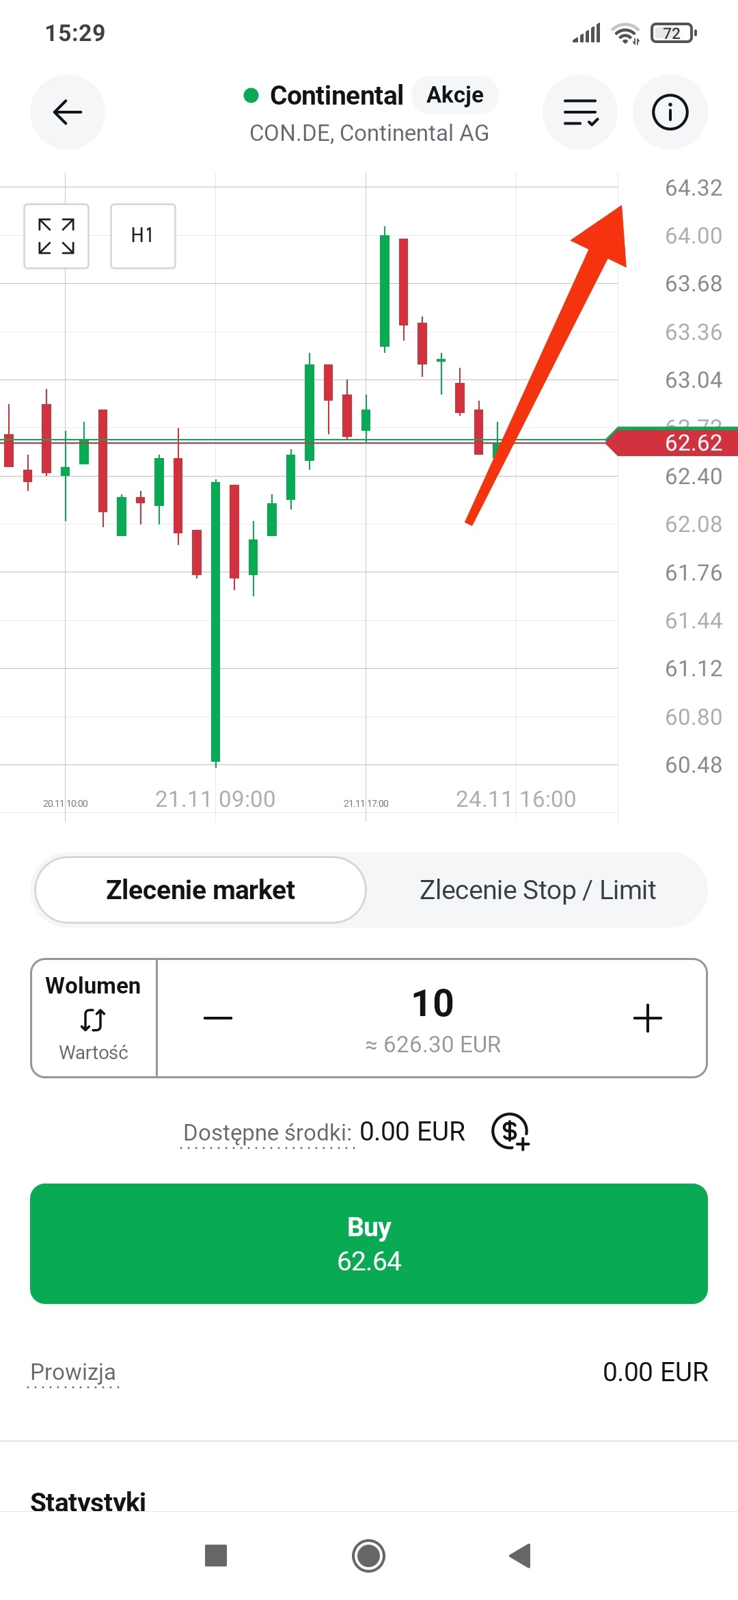Expand chart to fullscreen
Viewport: 738px width, 1600px height.
coord(56,236)
